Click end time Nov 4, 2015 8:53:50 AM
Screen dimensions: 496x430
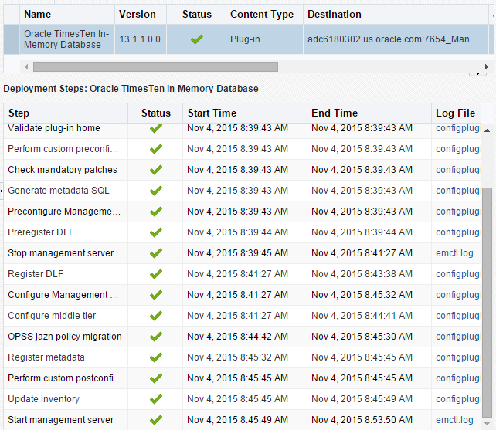click(362, 420)
